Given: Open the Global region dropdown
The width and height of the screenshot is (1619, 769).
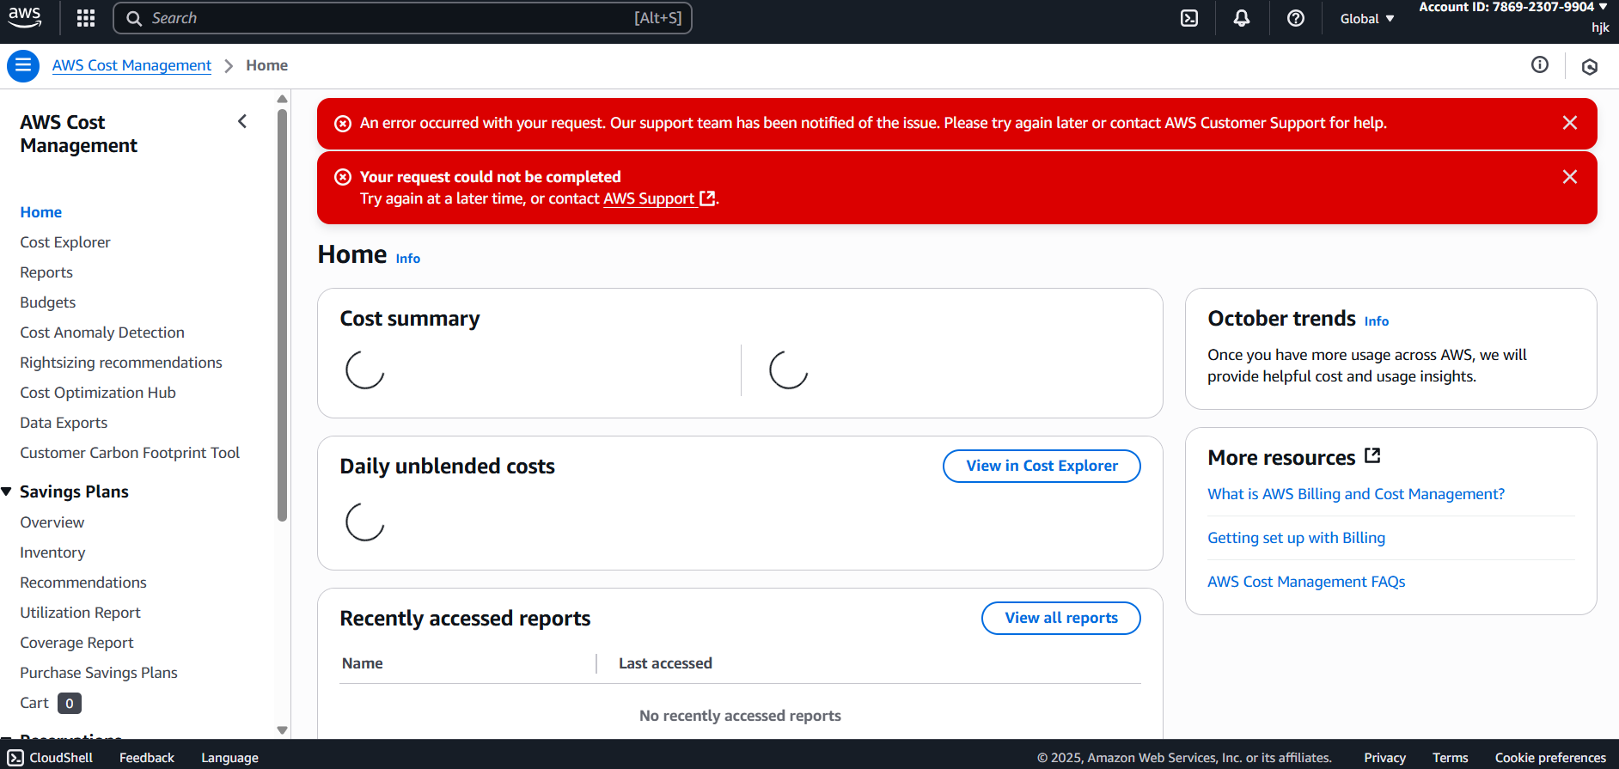Looking at the screenshot, I should (1367, 18).
